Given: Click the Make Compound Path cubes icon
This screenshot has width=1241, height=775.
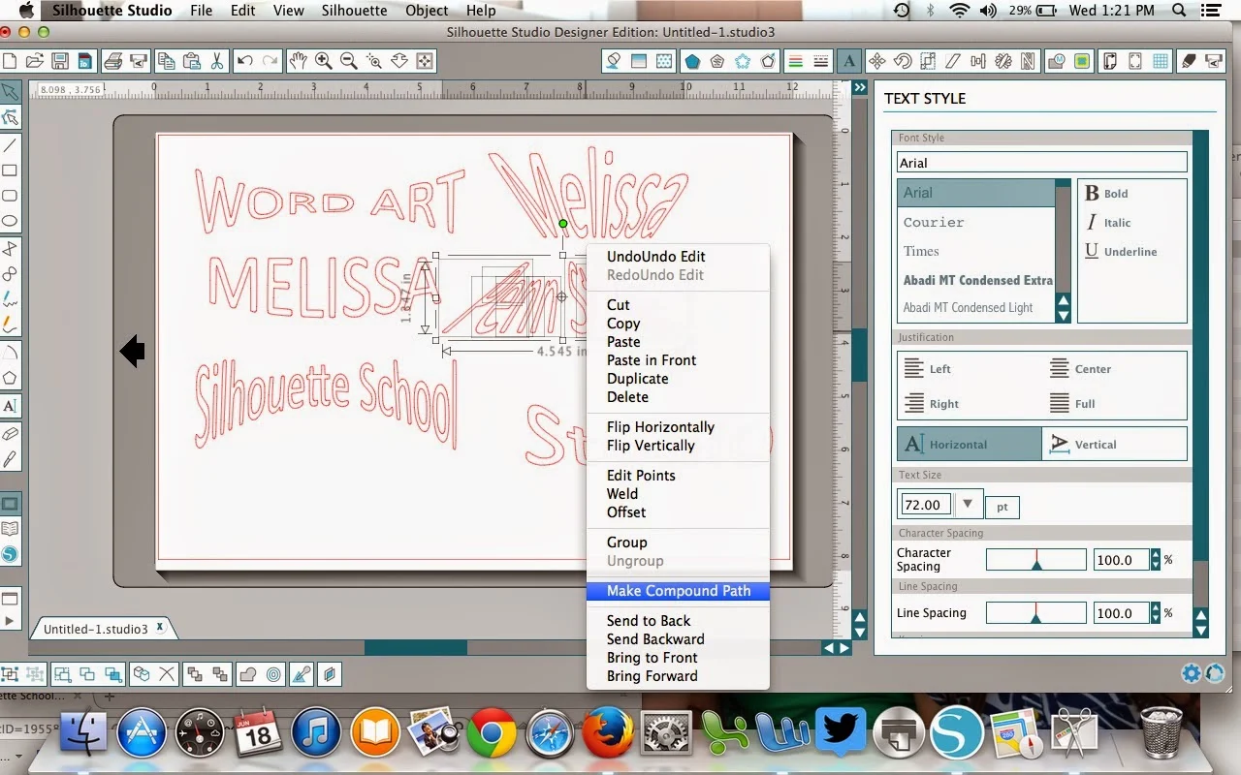Looking at the screenshot, I should [x=142, y=674].
